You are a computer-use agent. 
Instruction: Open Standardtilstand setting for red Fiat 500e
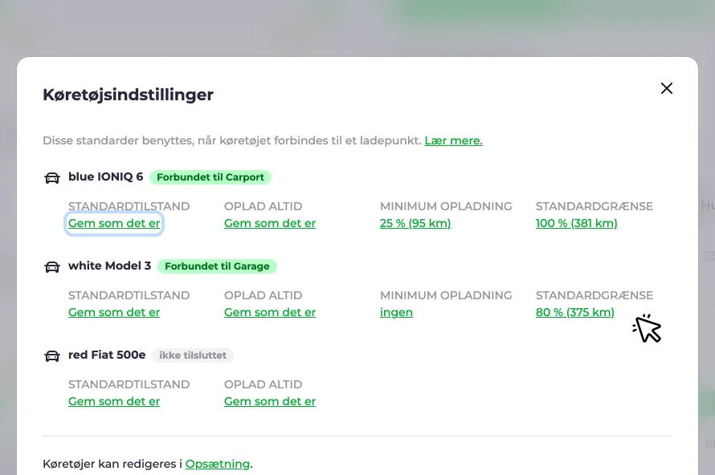tap(114, 401)
